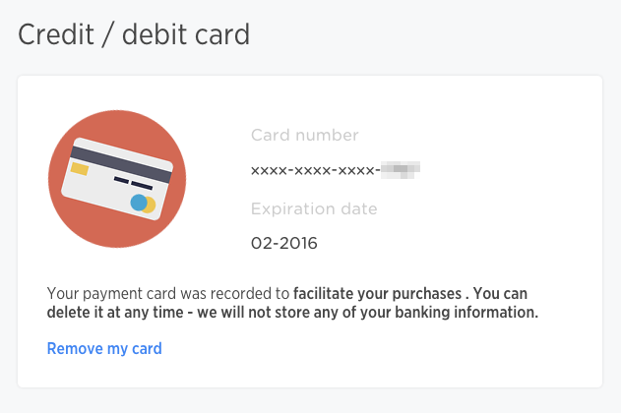Screen dimensions: 621x413
Task: Click the 02-2016 expiration value
Action: pyautogui.click(x=284, y=243)
